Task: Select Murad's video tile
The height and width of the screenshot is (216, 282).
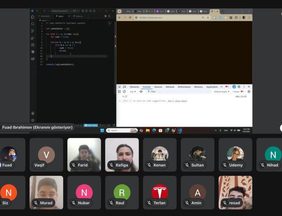Action: click(46, 192)
